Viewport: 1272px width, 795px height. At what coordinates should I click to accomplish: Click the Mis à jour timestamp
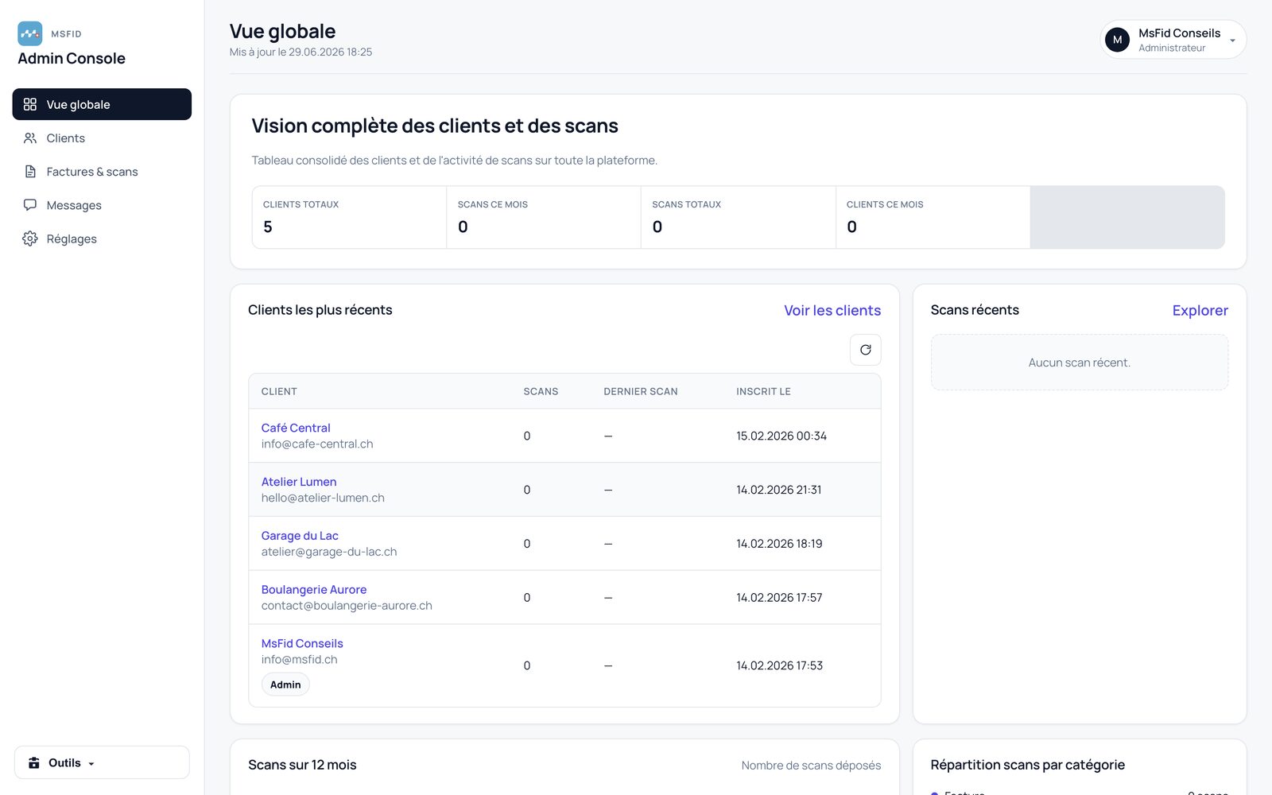[x=301, y=52]
